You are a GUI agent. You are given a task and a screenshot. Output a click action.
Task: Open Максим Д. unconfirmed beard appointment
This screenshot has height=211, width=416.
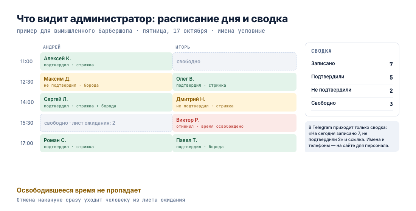(x=106, y=82)
